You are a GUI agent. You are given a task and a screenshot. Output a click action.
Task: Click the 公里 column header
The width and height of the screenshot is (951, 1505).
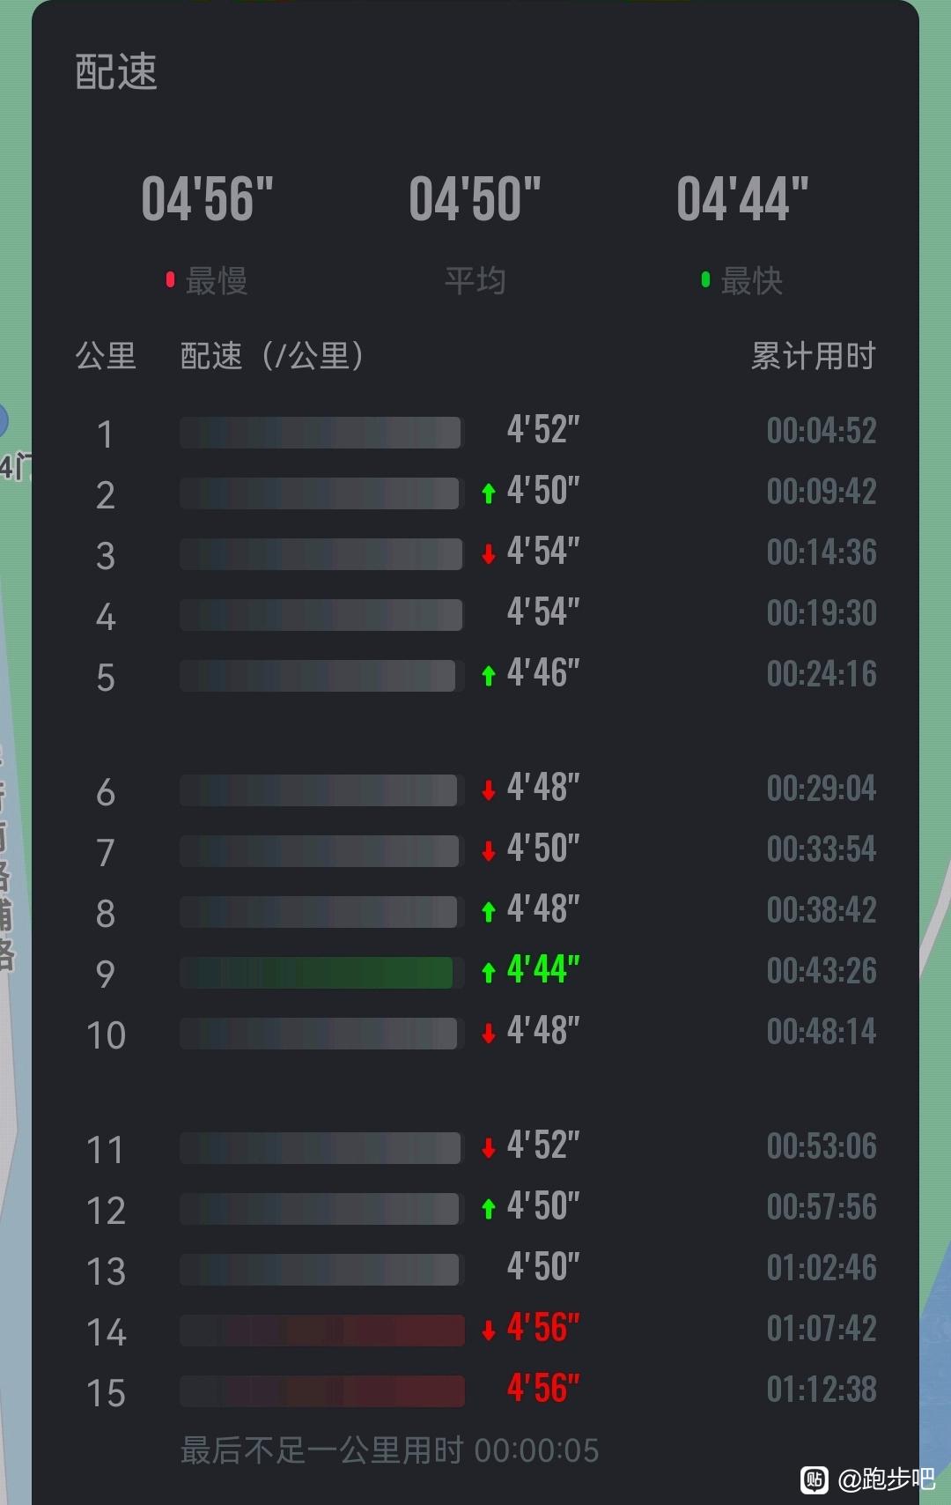(x=106, y=356)
